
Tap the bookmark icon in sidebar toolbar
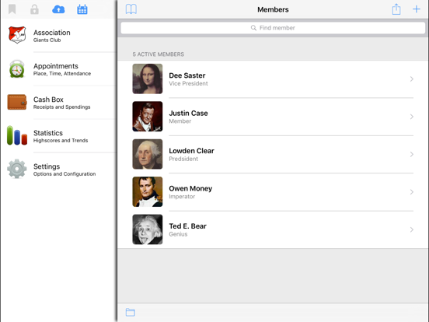point(12,9)
